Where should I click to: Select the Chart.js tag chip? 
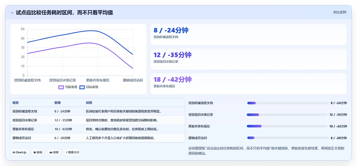(x=19, y=152)
